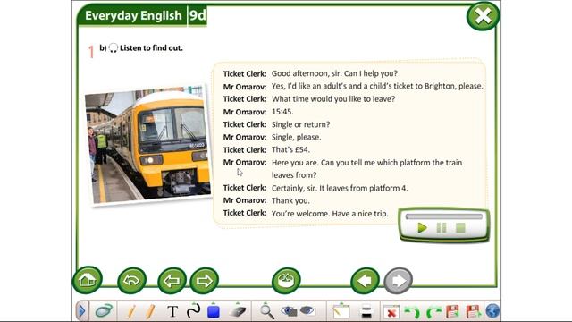Undo with the green left curved arrow

coord(413,312)
